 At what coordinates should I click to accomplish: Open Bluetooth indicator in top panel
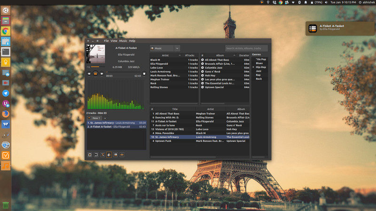click(x=299, y=2)
